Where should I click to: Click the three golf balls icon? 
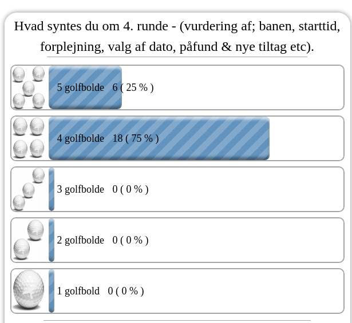(29, 189)
